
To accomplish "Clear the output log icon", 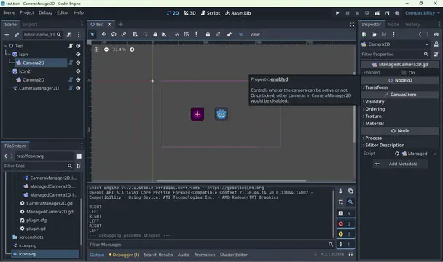I will pyautogui.click(x=341, y=191).
